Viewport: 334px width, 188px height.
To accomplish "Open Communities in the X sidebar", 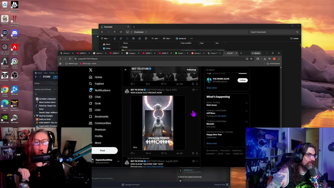I will (x=100, y=123).
